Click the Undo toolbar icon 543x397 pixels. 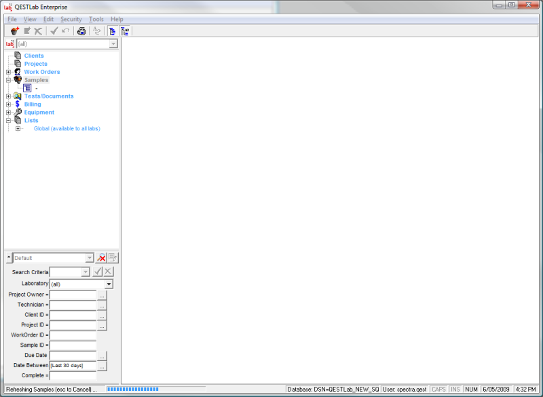tap(64, 31)
